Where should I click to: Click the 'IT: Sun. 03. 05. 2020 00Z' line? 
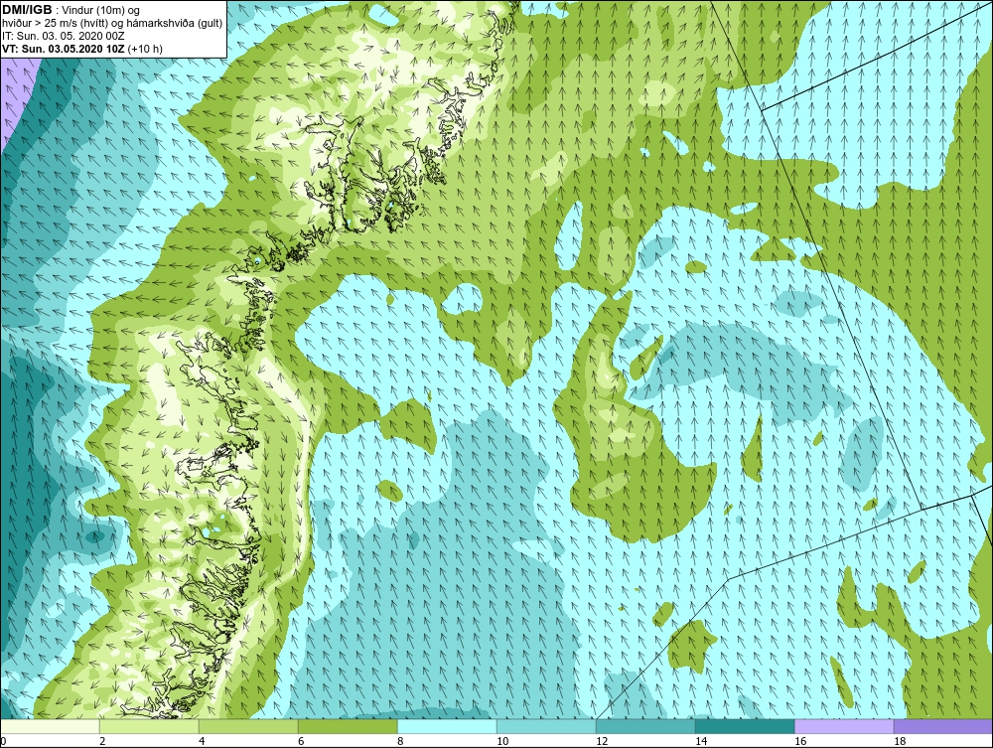(64, 36)
